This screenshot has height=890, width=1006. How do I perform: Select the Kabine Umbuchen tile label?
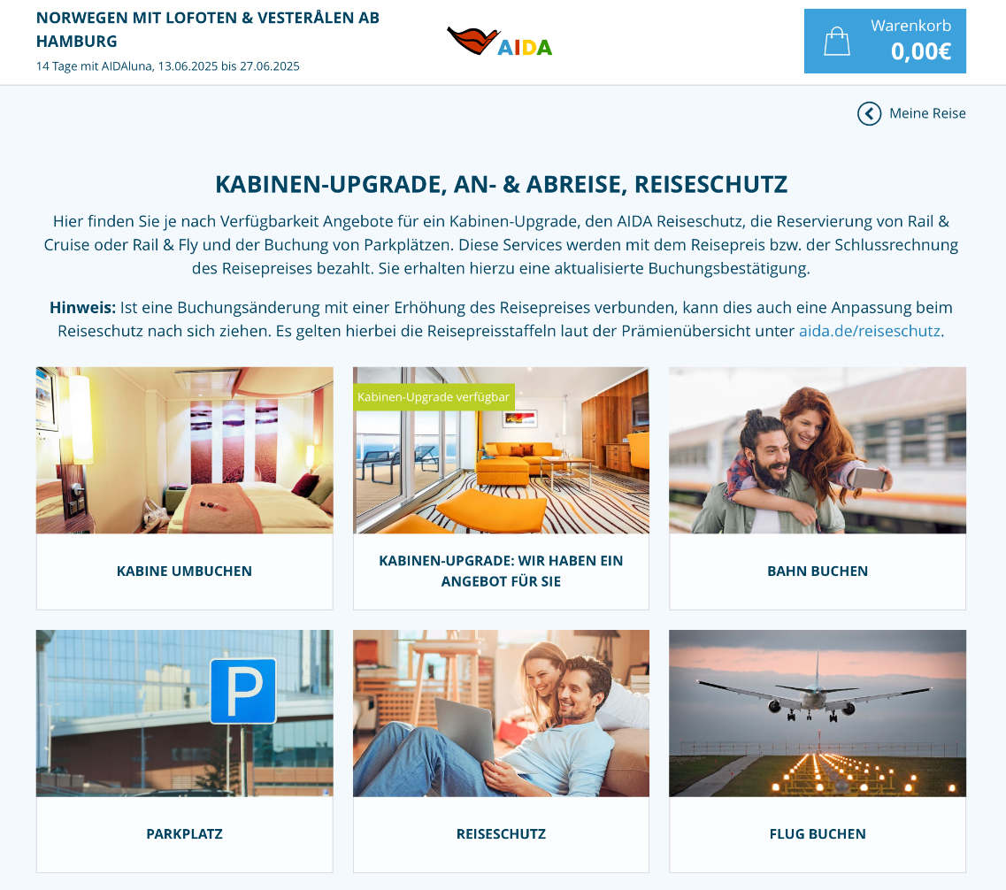184,572
